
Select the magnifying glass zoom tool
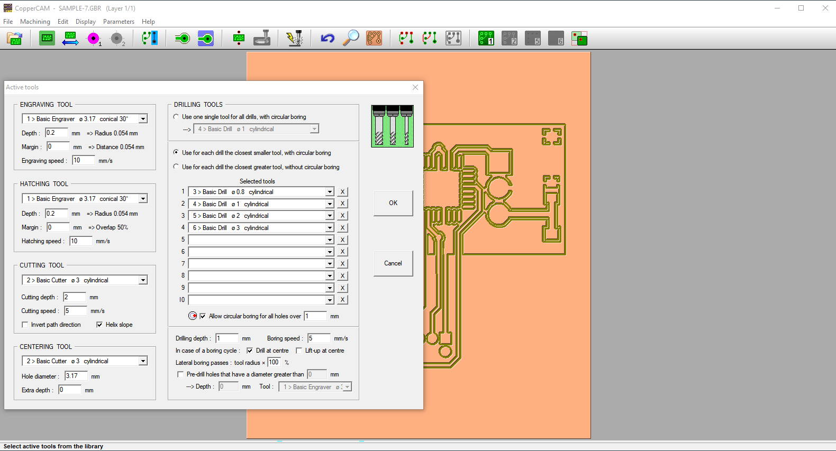[351, 39]
